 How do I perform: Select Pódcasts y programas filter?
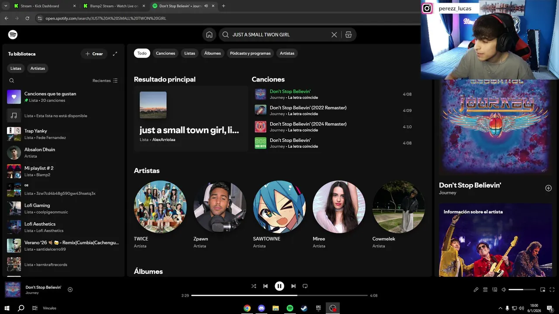click(x=250, y=53)
